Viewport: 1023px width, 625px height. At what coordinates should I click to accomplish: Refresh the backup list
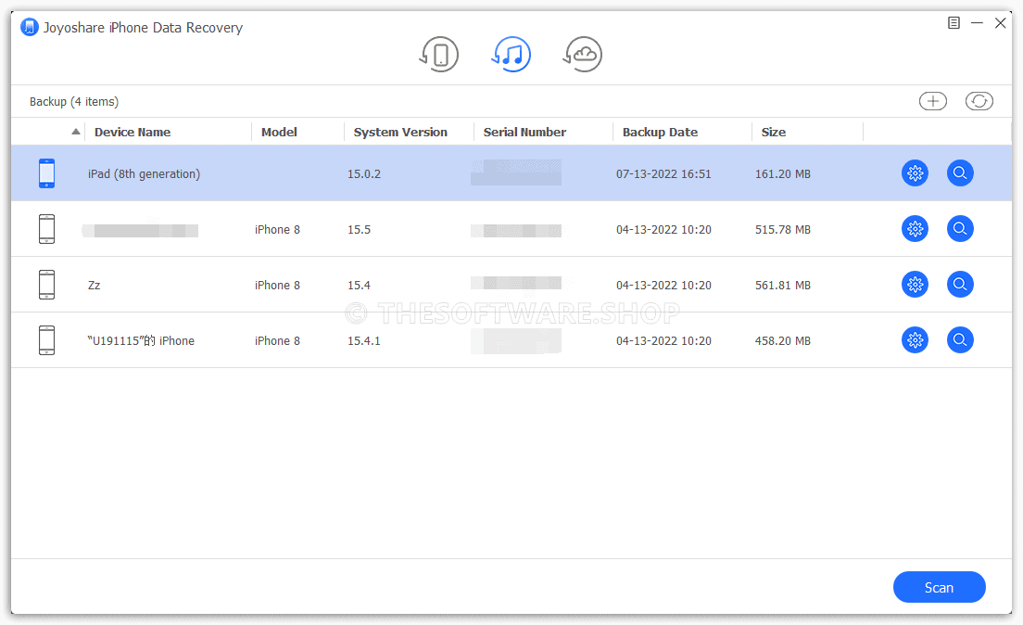pos(979,101)
